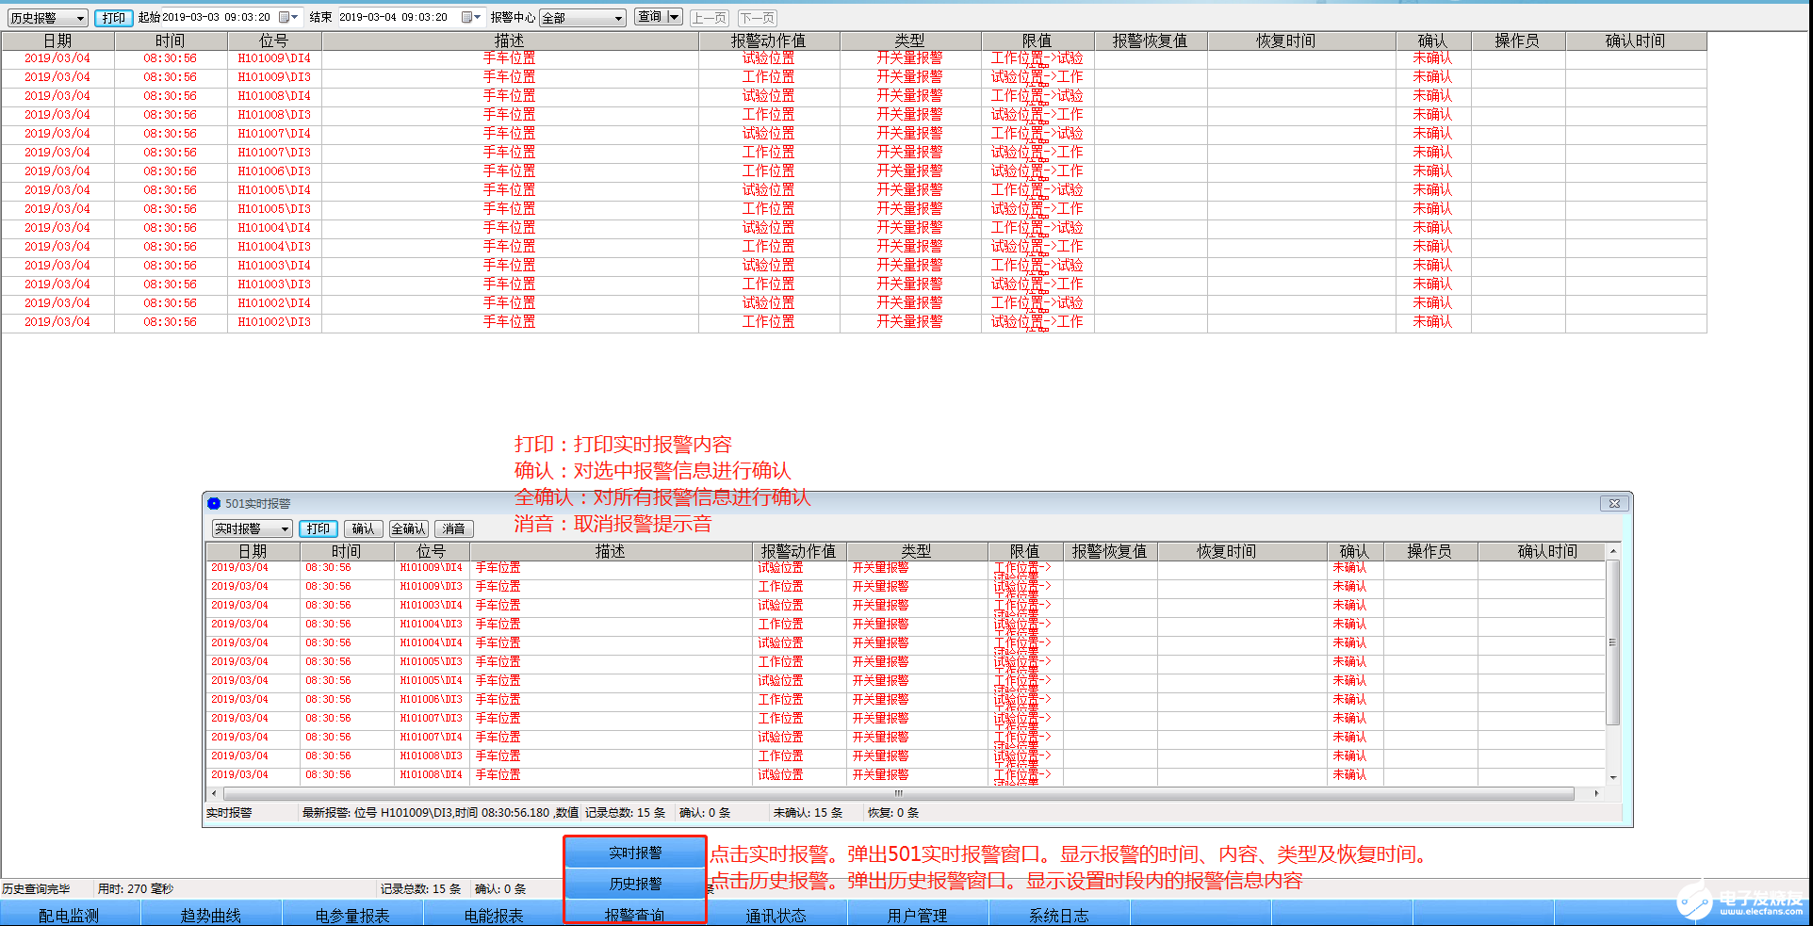Open the 实时报警 dropdown in 501 window
The height and width of the screenshot is (926, 1813).
pyautogui.click(x=252, y=528)
